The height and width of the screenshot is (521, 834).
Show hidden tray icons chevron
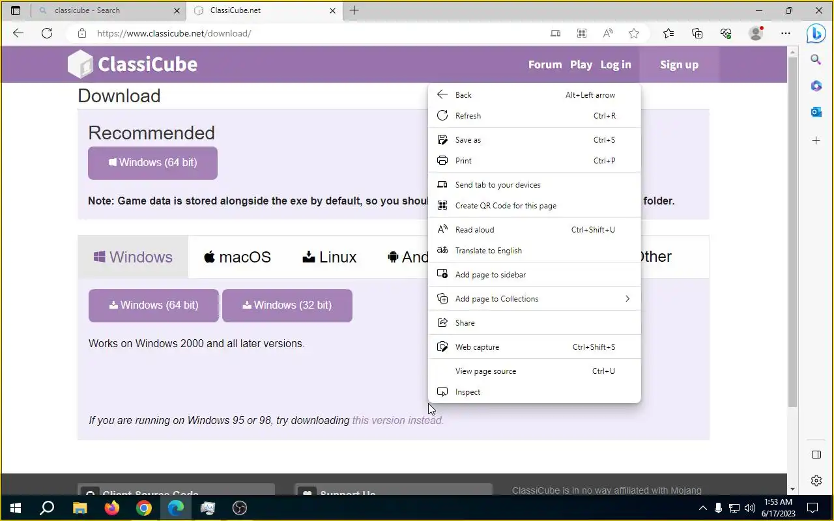(702, 508)
